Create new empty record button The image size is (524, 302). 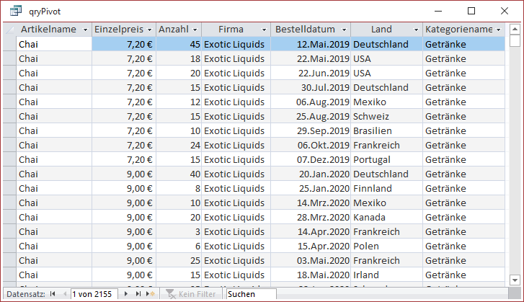pos(151,294)
